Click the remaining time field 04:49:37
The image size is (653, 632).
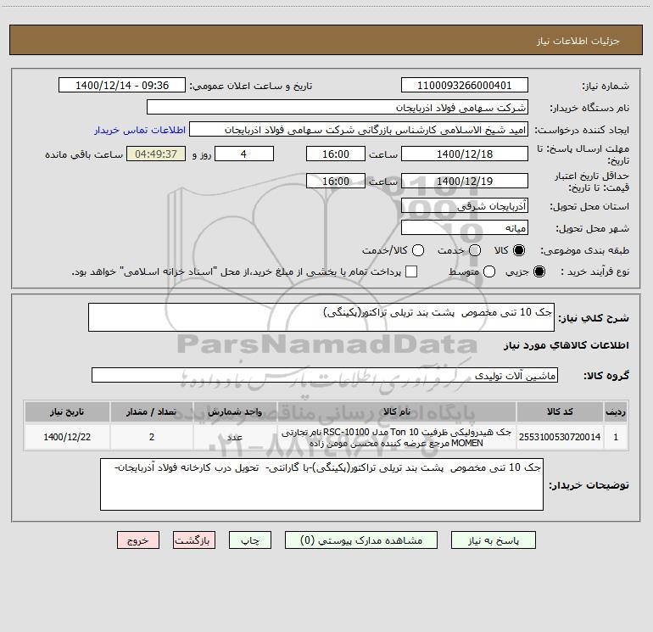click(x=156, y=154)
